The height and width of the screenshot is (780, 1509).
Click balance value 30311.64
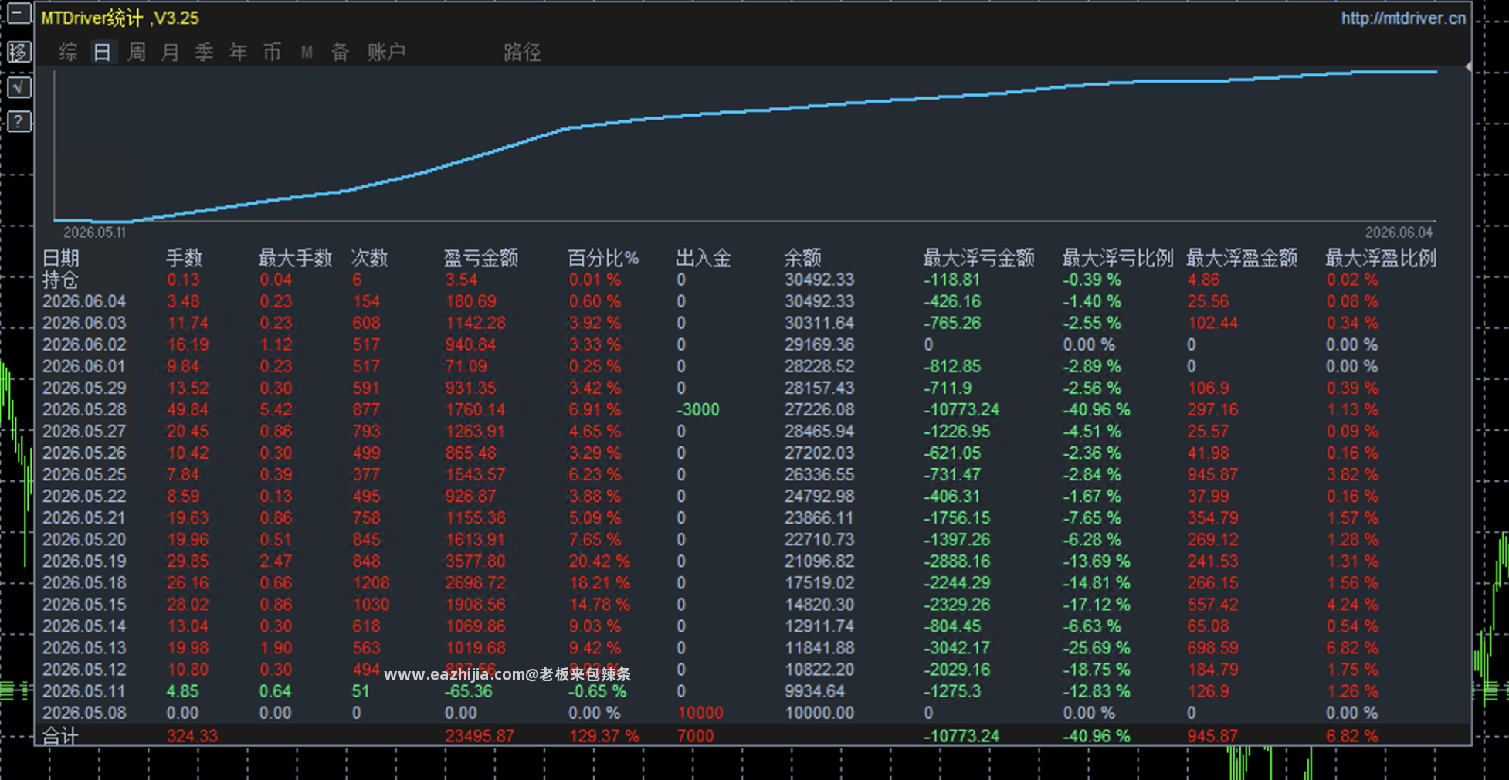click(819, 323)
